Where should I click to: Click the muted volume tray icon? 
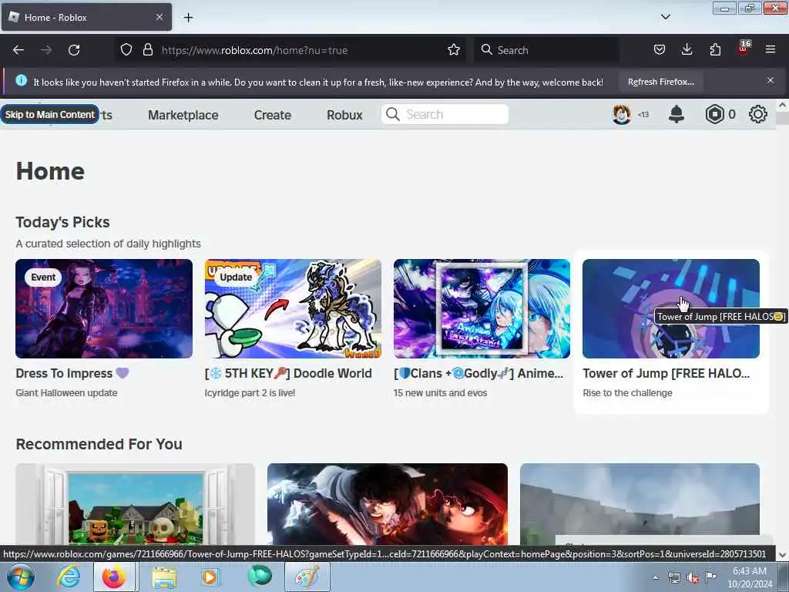[x=693, y=578]
